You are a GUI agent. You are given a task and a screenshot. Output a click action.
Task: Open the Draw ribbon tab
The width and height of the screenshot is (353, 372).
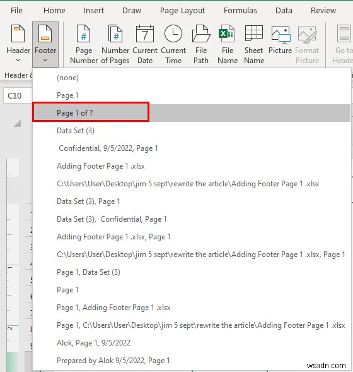132,11
